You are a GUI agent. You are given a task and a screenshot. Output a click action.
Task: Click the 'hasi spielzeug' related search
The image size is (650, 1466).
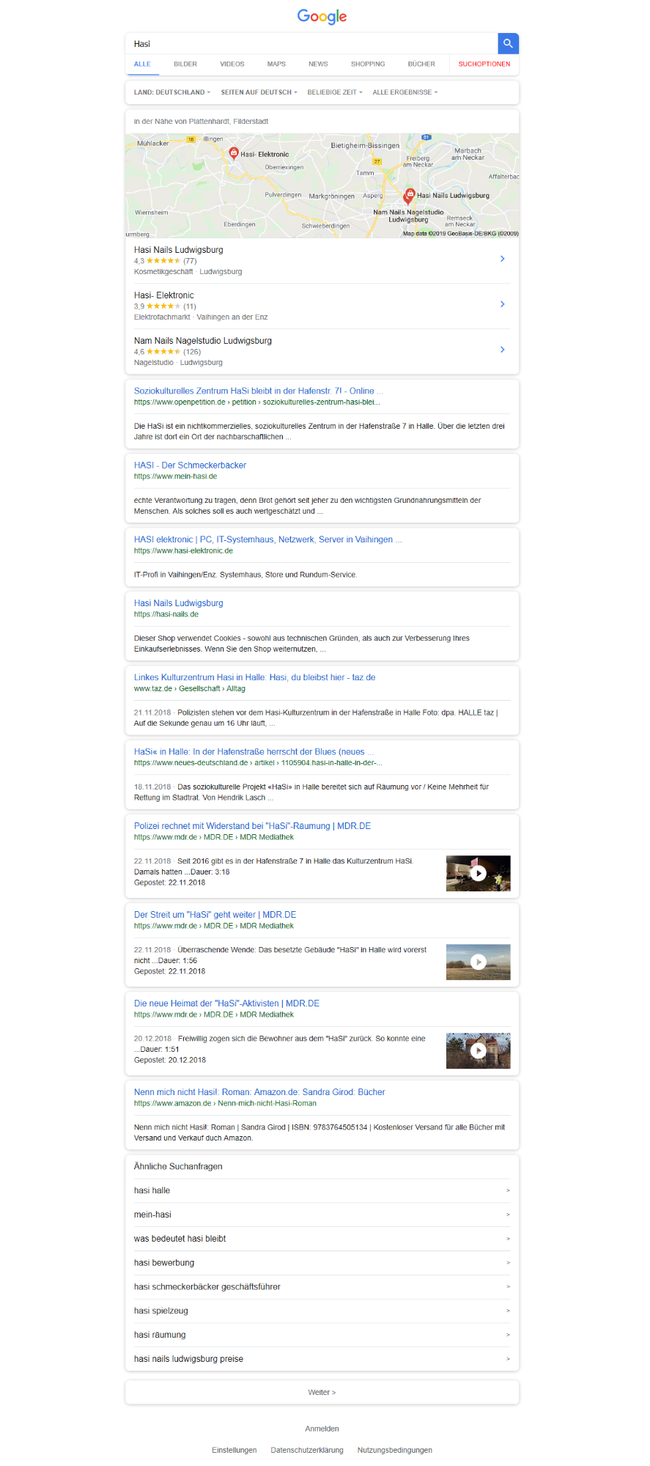tap(161, 1311)
